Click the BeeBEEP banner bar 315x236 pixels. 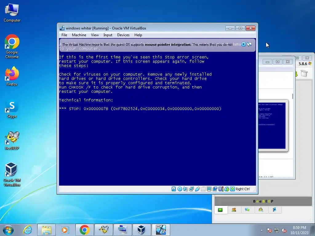[263, 201]
